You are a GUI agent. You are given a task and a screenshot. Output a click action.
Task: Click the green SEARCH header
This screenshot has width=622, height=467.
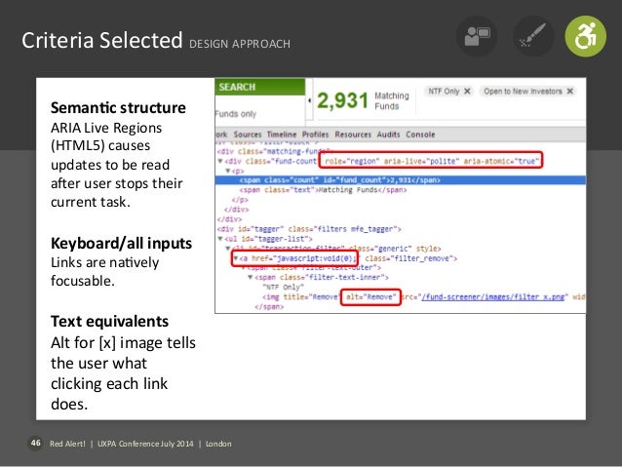260,87
